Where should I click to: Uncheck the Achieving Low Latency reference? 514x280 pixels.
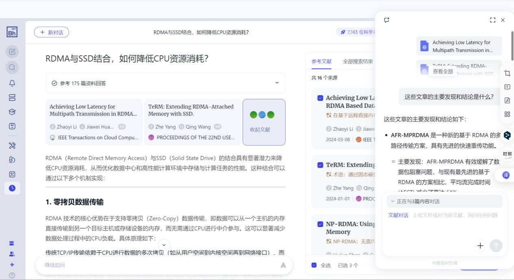(x=320, y=98)
